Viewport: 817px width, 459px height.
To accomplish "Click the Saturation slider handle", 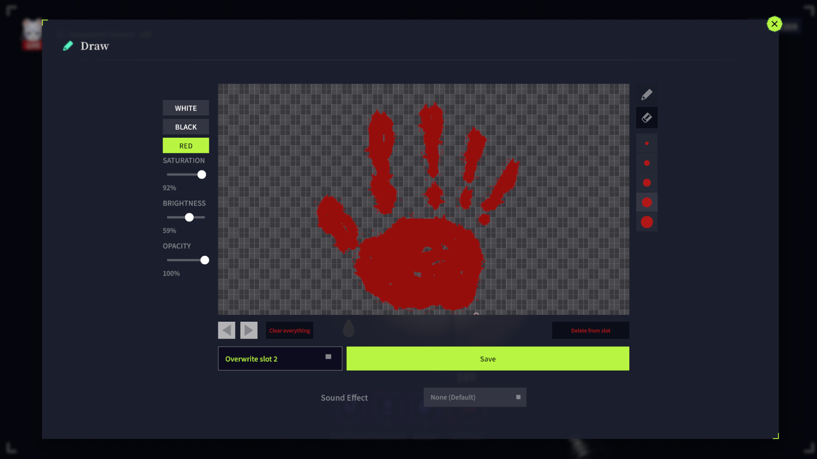I will (202, 175).
